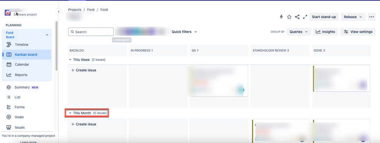Click the Summary globe icon

tap(9, 87)
